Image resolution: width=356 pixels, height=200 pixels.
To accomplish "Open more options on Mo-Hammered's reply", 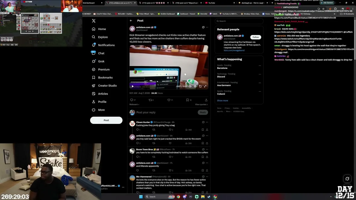I will (207, 177).
